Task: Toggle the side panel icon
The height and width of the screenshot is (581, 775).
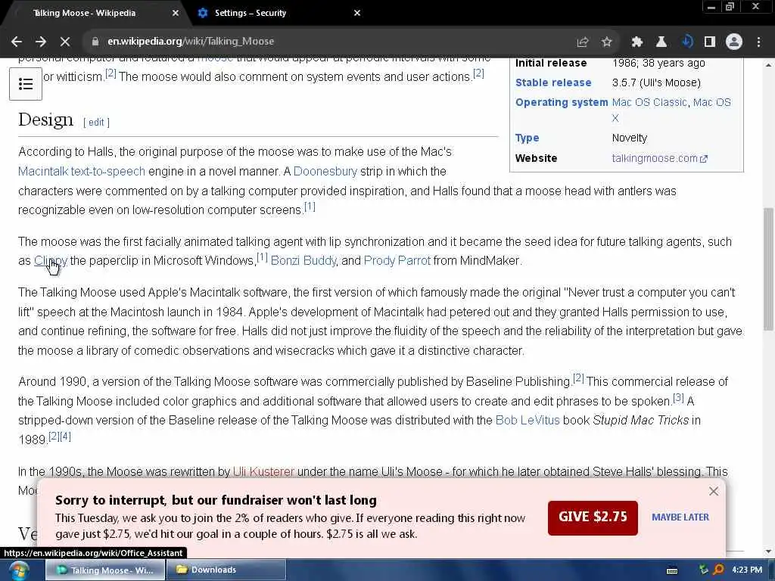Action: pyautogui.click(x=710, y=42)
